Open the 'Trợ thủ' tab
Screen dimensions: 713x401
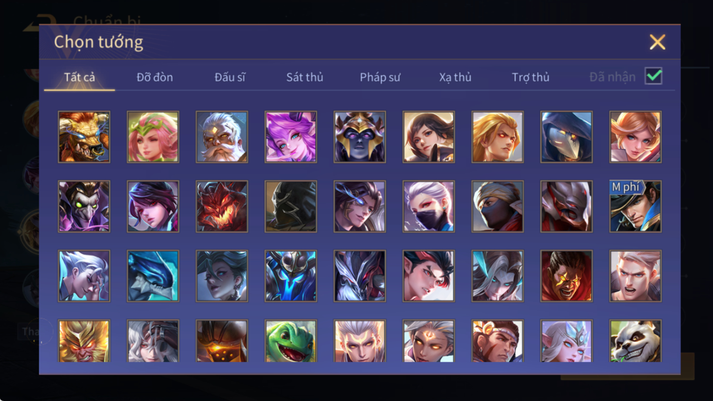tap(531, 77)
